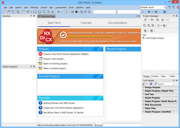
Task: Click the Pause button in the main toolbar
Action: (72, 12)
